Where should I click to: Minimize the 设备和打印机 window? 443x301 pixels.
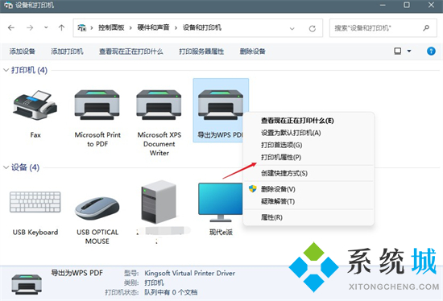tap(383, 5)
